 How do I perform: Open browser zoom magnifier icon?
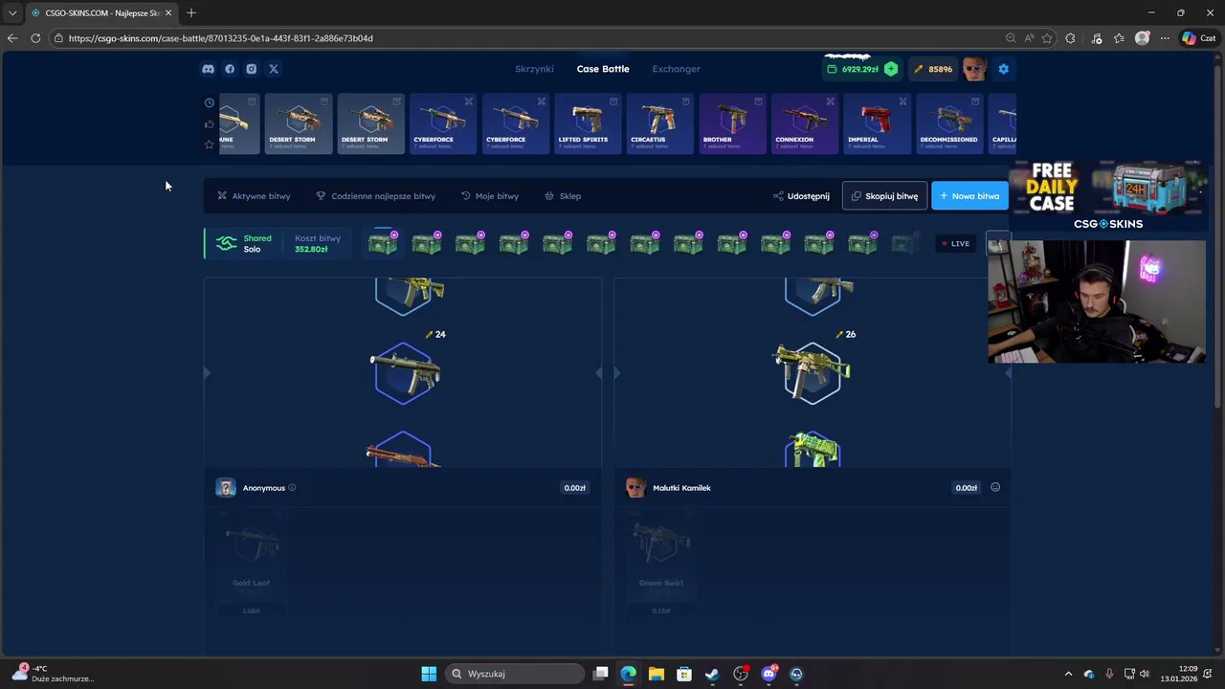tap(1011, 38)
